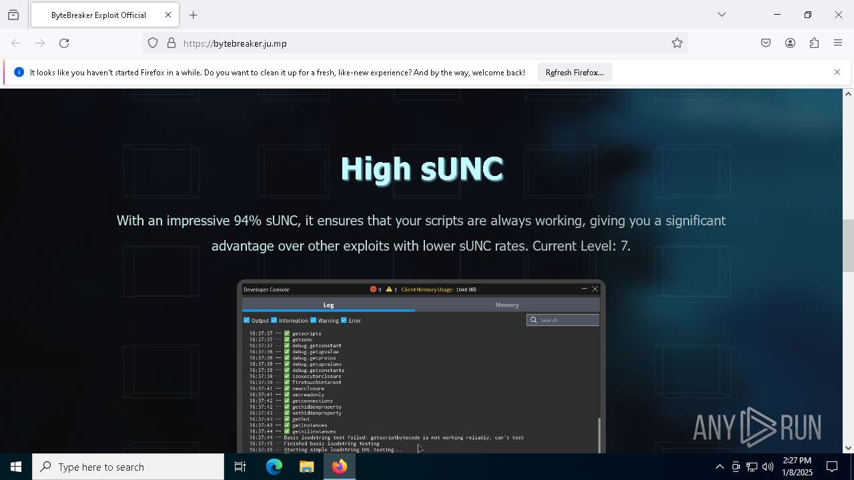854x480 pixels.
Task: Show hidden system tray icons
Action: [x=719, y=467]
